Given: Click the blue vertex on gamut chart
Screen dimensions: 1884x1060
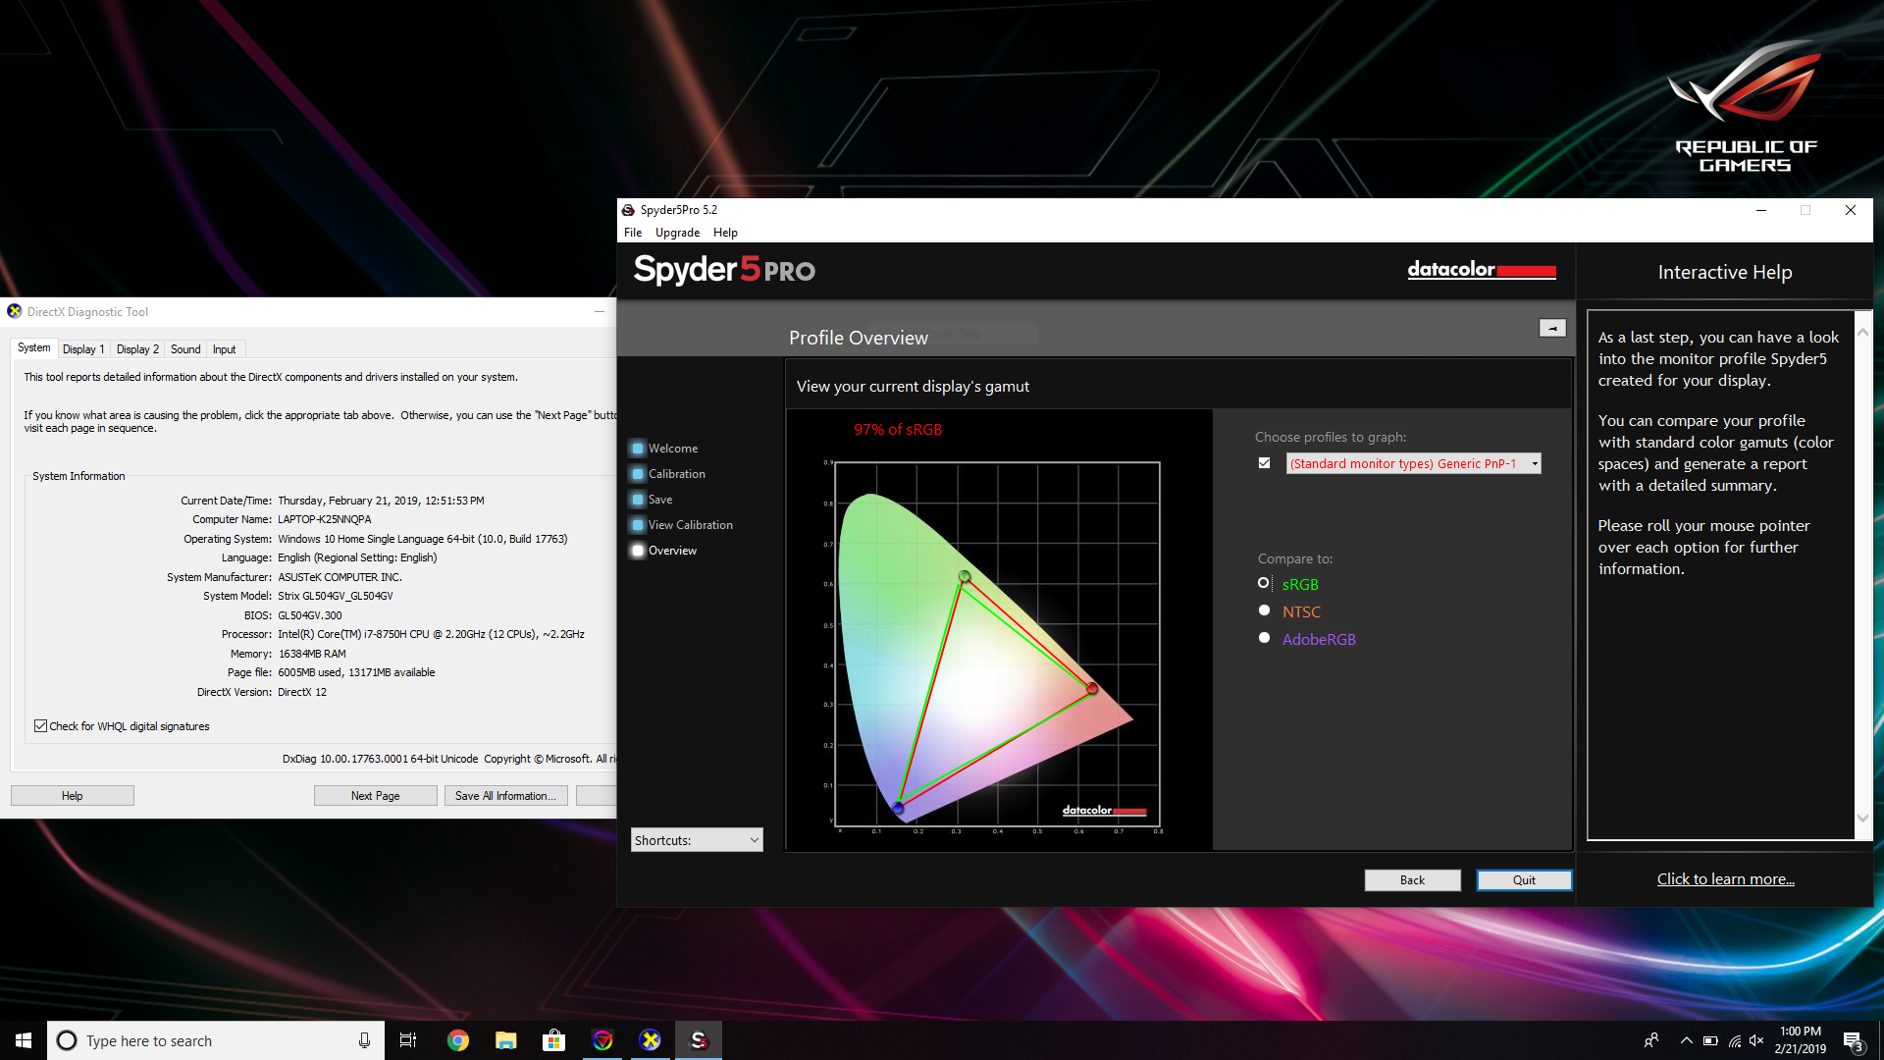Looking at the screenshot, I should (x=898, y=808).
